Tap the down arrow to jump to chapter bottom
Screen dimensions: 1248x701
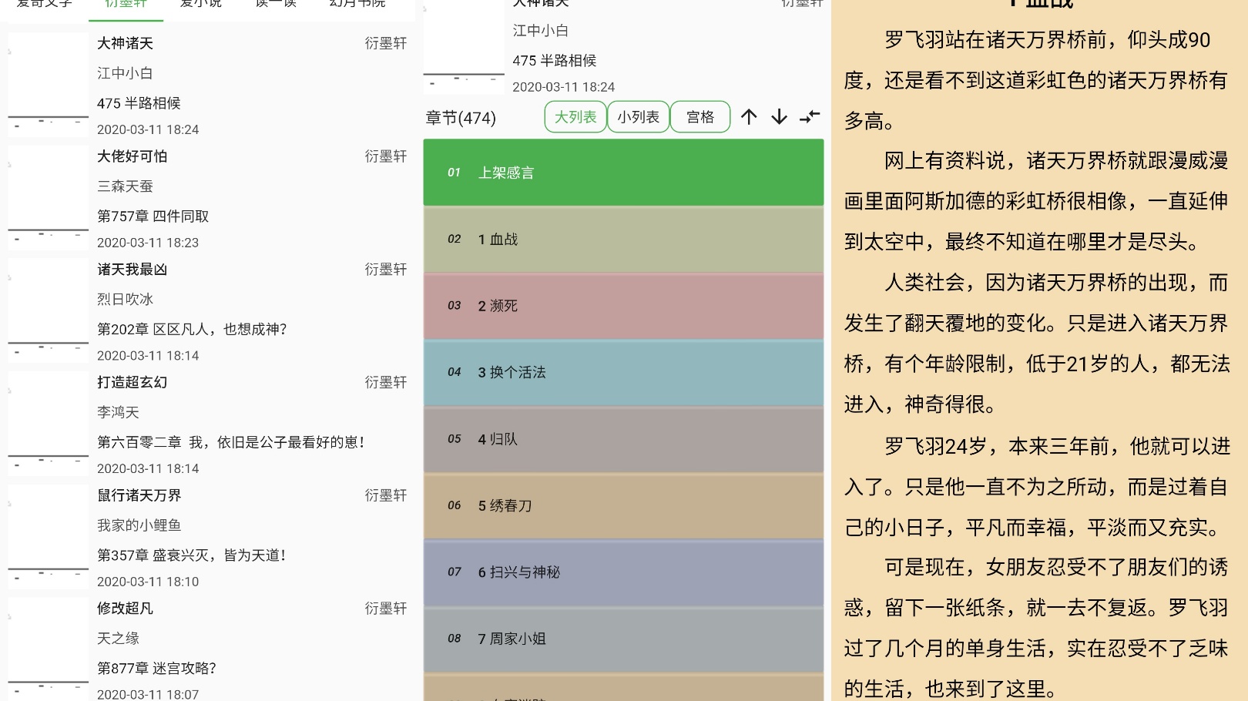point(779,117)
